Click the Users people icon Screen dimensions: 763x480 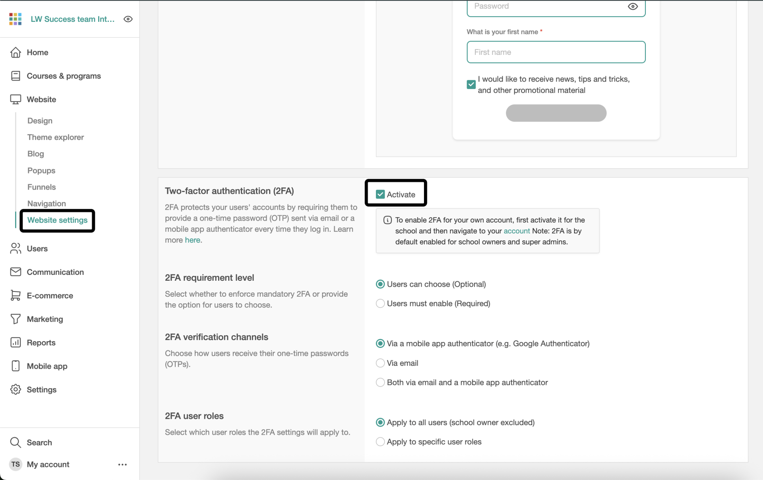point(15,248)
